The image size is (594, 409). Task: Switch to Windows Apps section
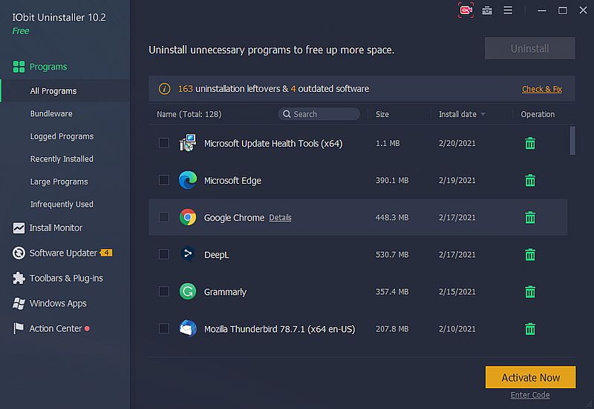[58, 303]
